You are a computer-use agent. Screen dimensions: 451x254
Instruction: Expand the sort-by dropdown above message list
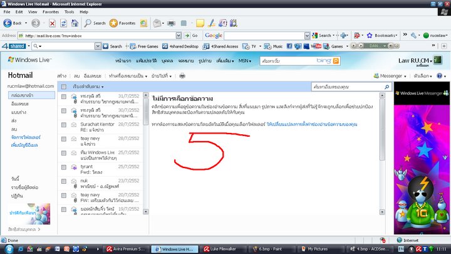click(88, 87)
